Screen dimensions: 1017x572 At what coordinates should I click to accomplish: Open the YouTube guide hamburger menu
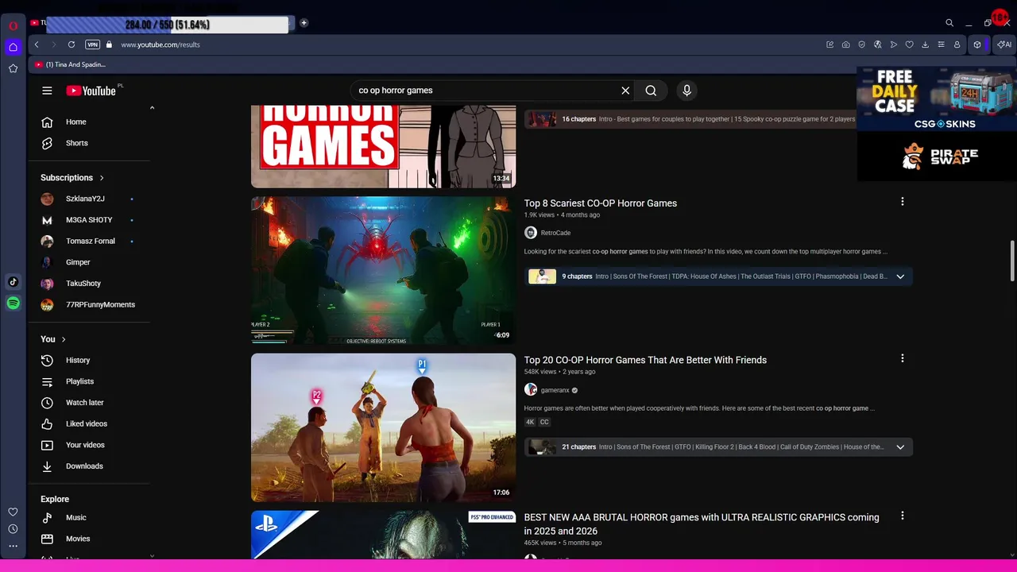47,91
